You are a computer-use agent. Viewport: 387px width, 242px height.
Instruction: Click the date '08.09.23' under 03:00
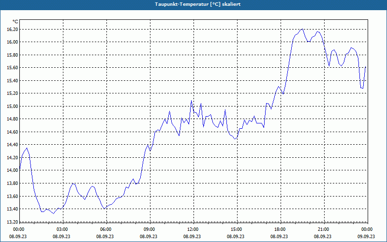61,236
